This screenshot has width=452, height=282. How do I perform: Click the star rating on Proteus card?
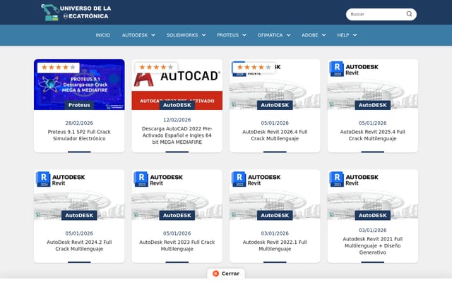(x=59, y=68)
